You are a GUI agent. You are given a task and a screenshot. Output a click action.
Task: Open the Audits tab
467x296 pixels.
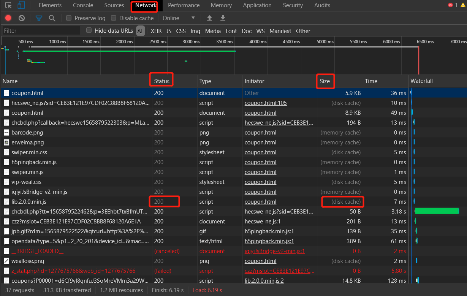coord(322,5)
